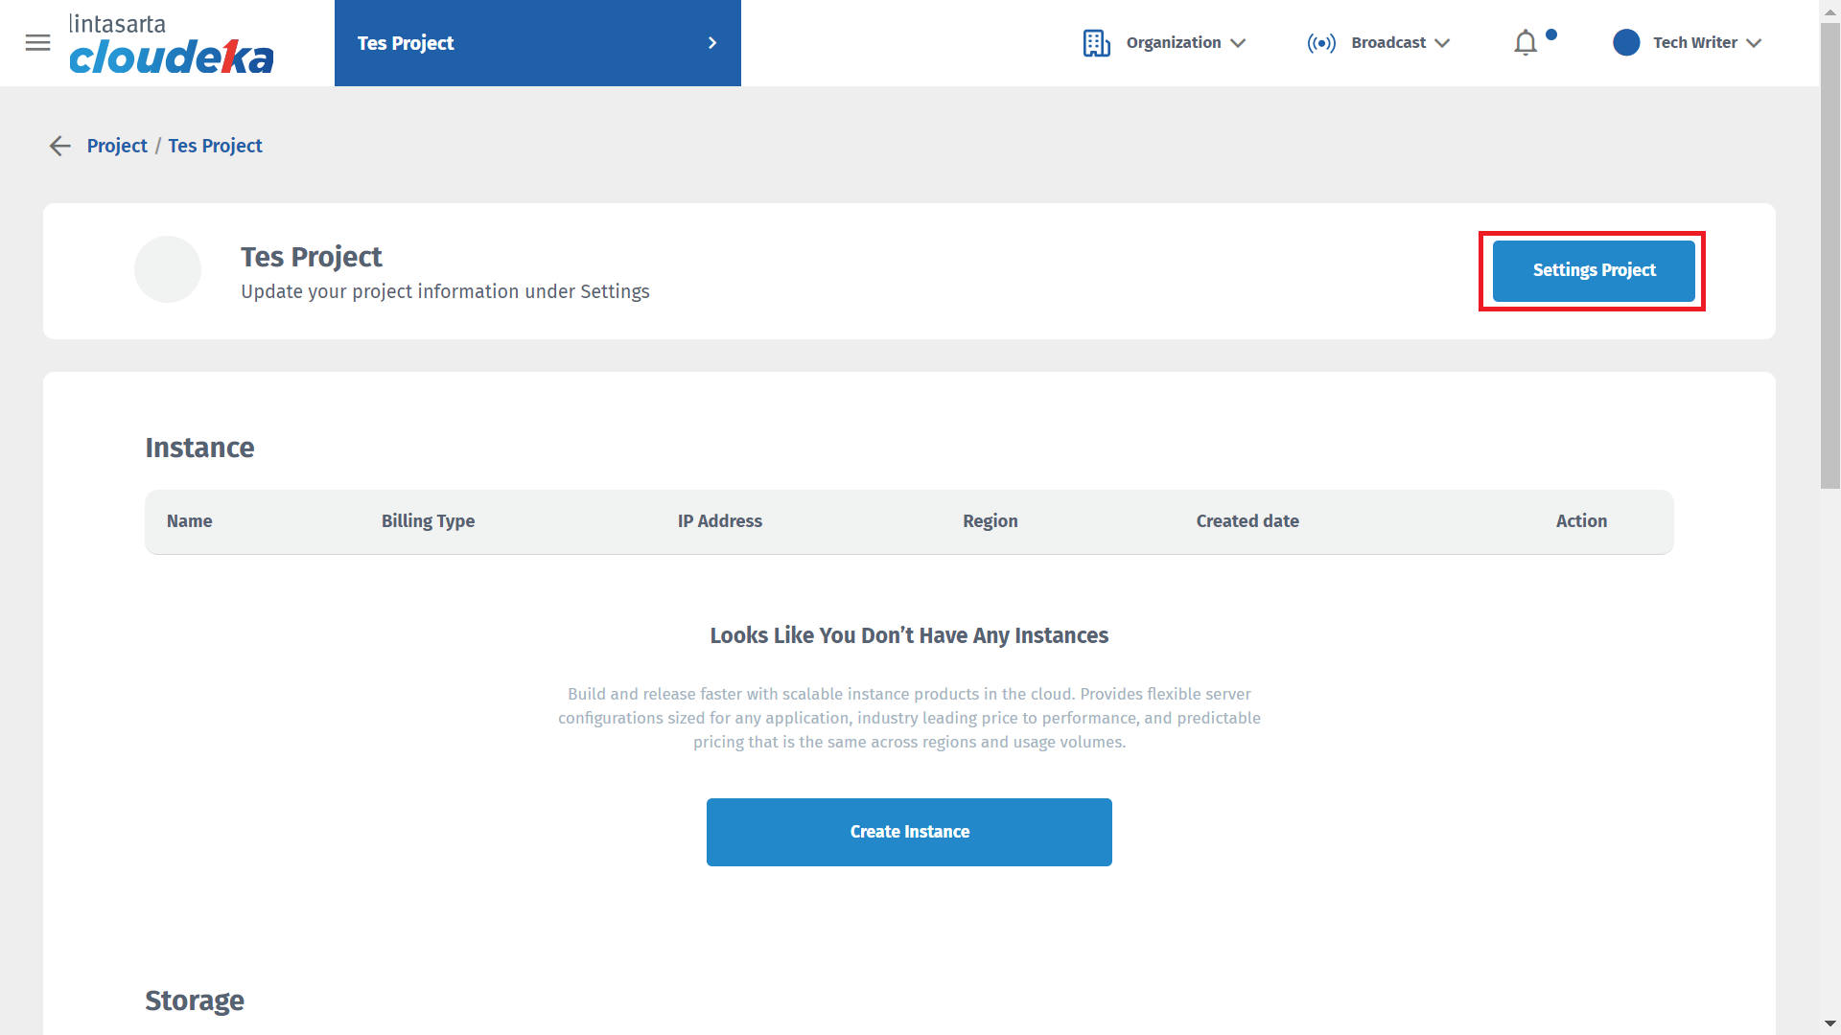Click the Tes Project placeholder image
Screen dimensions: 1841x1035
pos(168,269)
